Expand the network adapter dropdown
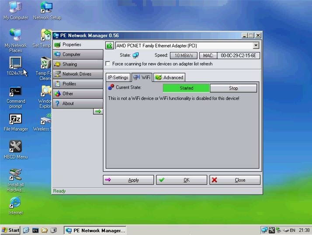312x235 pixels. [256, 46]
